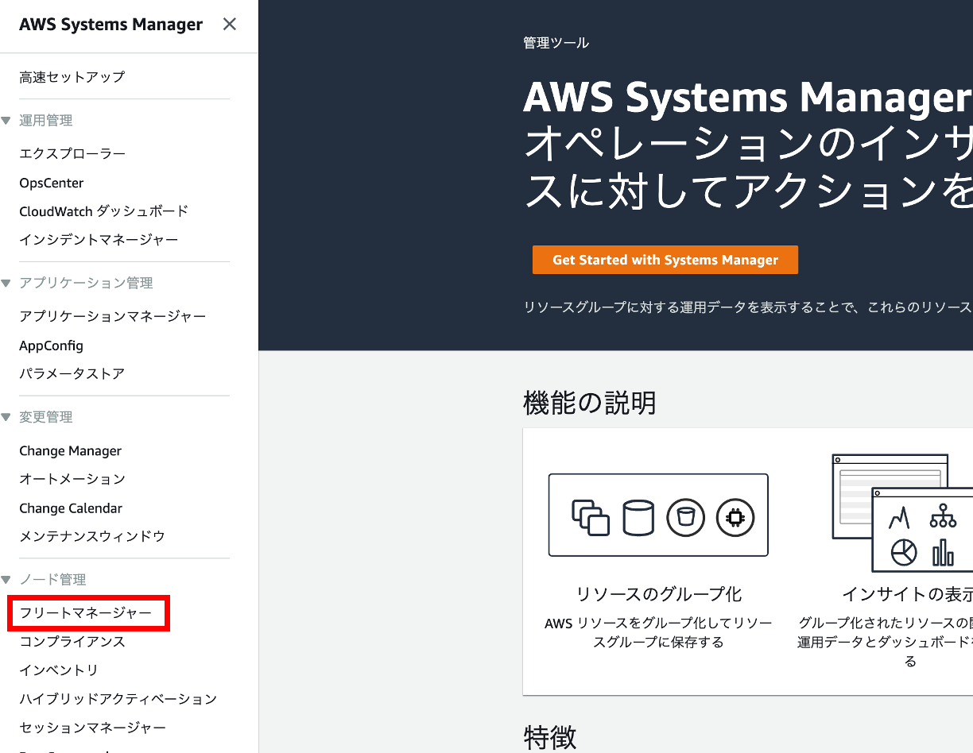Select セッションマネージャー in the sidebar
This screenshot has height=753, width=973.
(93, 727)
